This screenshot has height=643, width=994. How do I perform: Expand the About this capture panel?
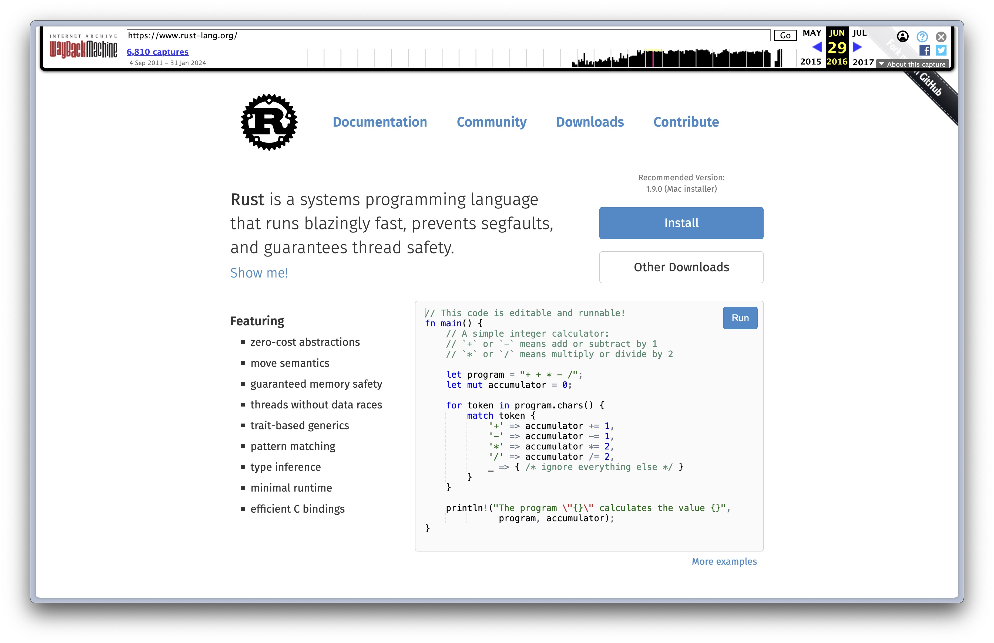coord(912,64)
